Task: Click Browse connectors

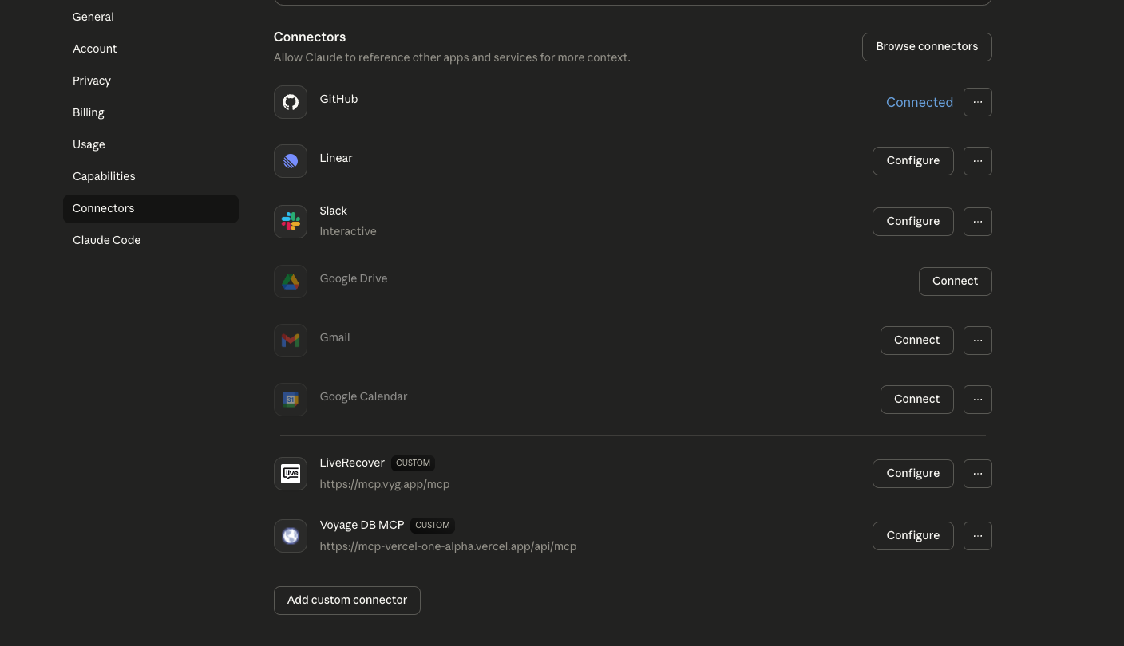Action: 927,46
